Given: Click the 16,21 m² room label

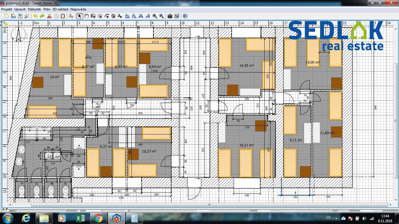Looking at the screenshot, I should [246, 145].
